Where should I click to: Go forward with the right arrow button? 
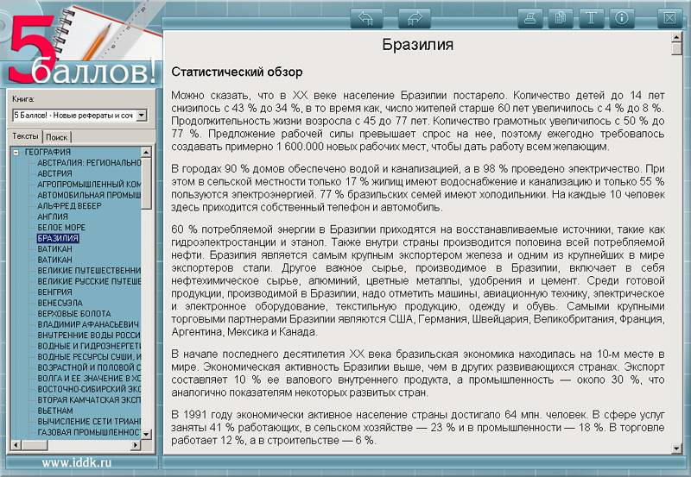[415, 18]
